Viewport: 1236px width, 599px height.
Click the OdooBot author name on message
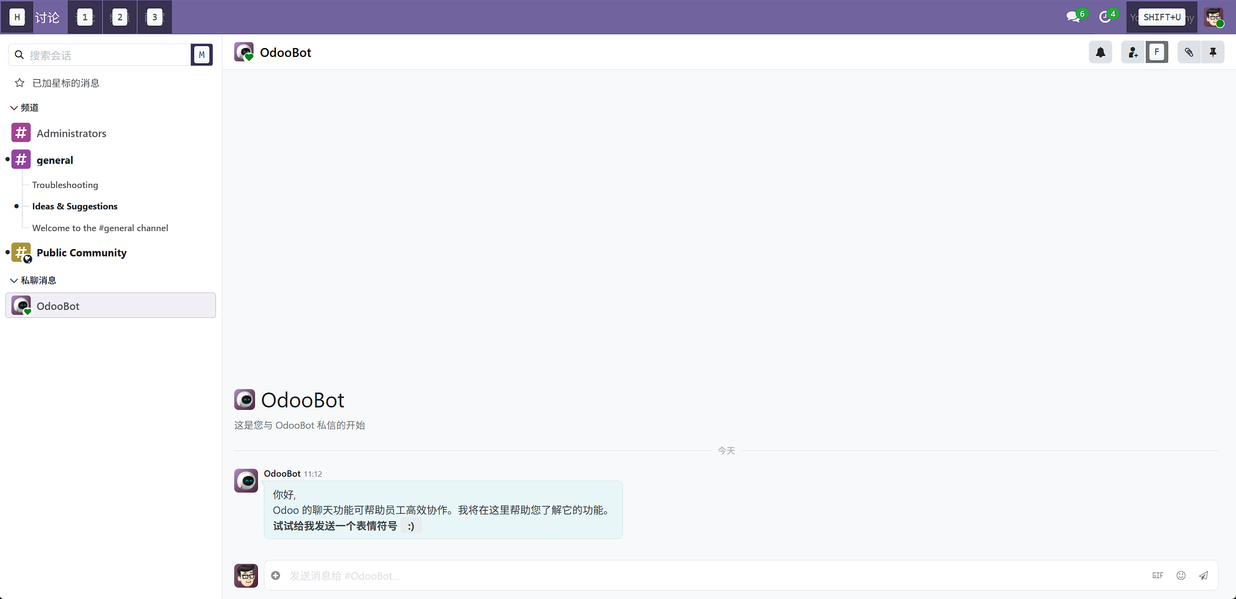click(282, 474)
